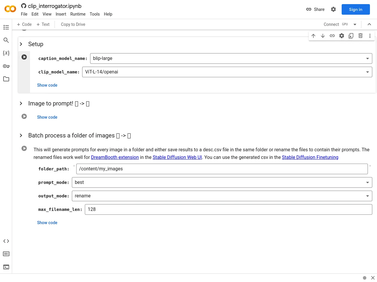This screenshot has height=282, width=377.
Task: Open the DreamBooth extension link
Action: tap(115, 157)
